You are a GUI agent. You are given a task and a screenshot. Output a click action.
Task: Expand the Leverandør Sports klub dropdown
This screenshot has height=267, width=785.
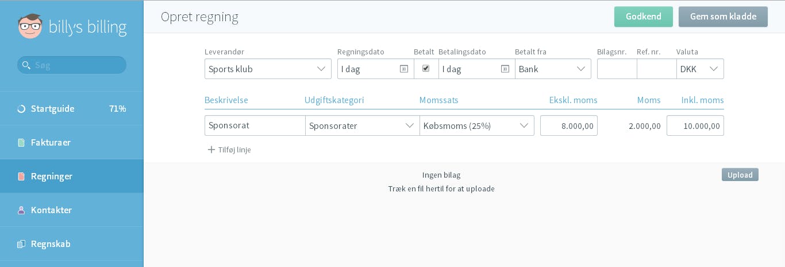tap(268, 69)
